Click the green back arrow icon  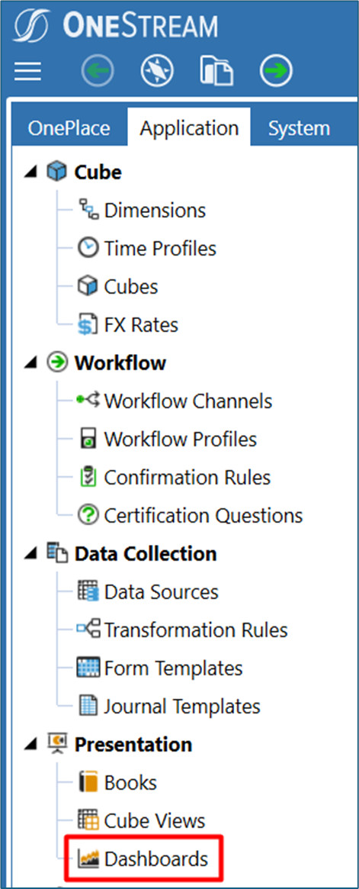coord(97,72)
